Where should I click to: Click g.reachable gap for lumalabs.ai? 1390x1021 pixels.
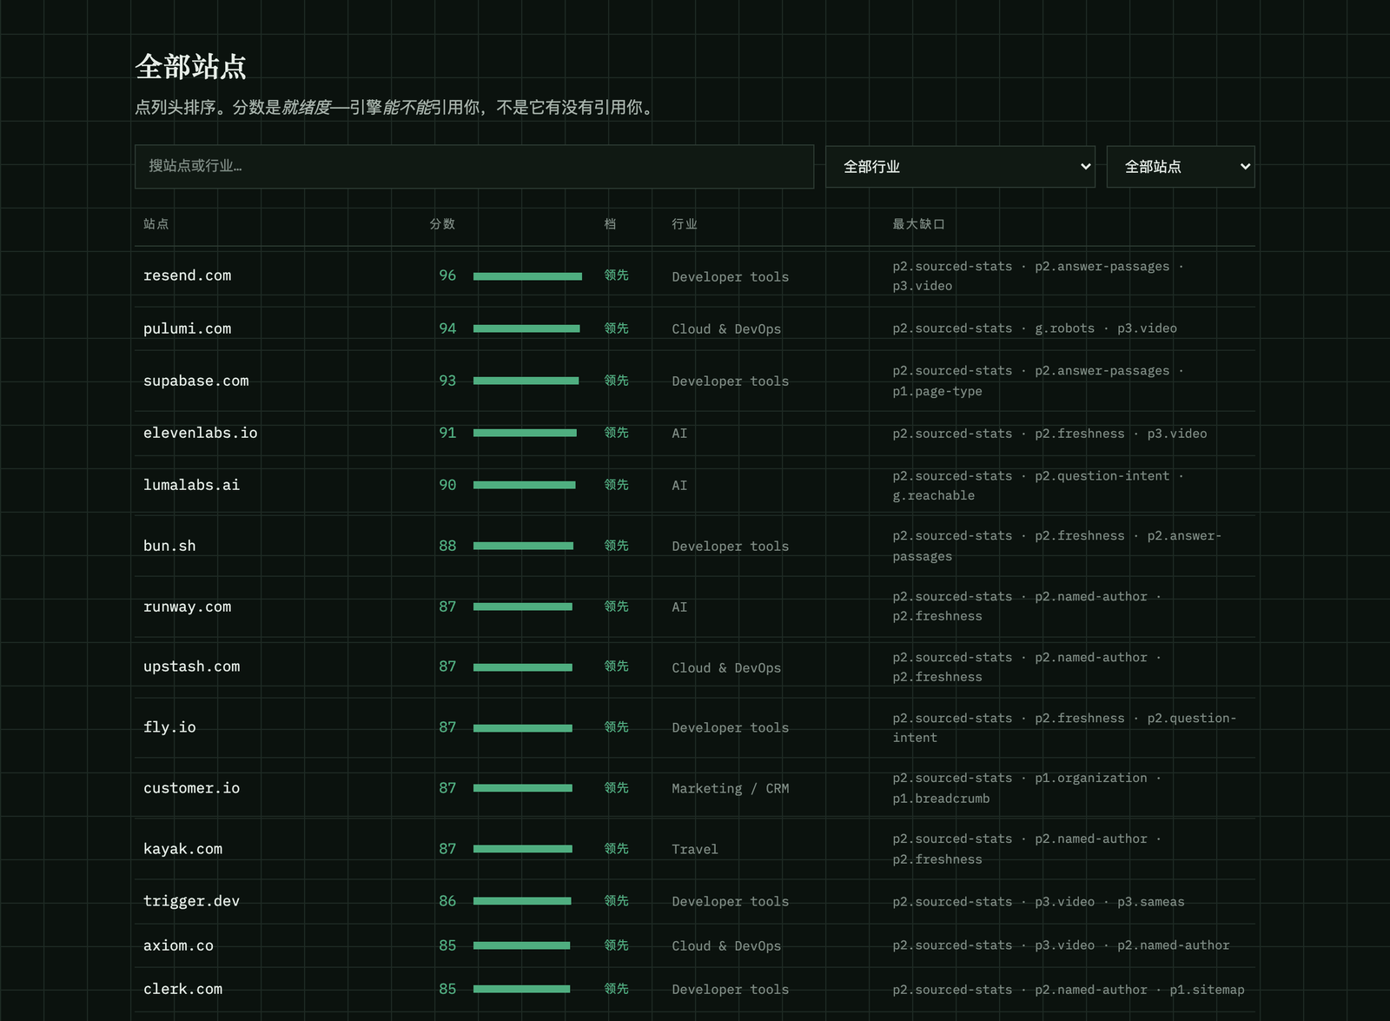tap(934, 496)
